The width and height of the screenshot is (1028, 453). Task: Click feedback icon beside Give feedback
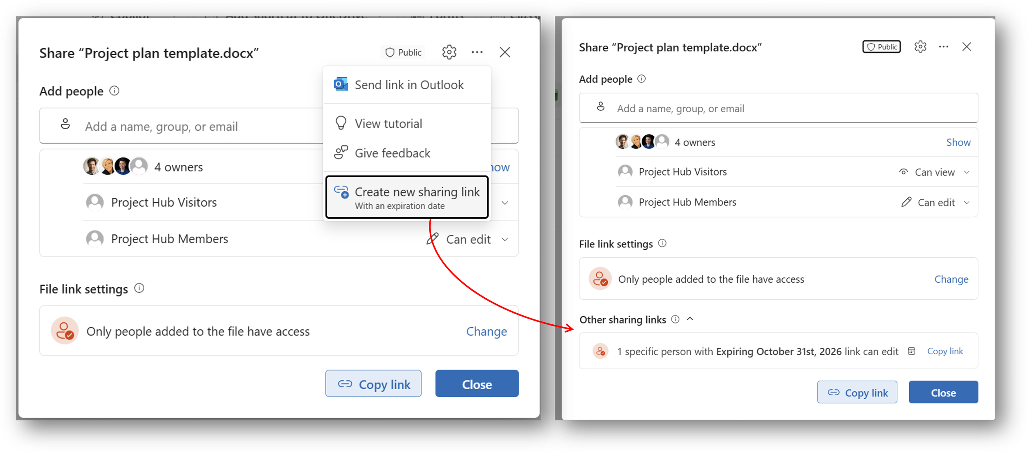coord(341,153)
